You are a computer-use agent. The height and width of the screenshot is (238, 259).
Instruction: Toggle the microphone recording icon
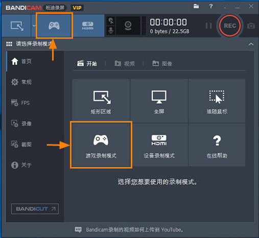click(111, 31)
